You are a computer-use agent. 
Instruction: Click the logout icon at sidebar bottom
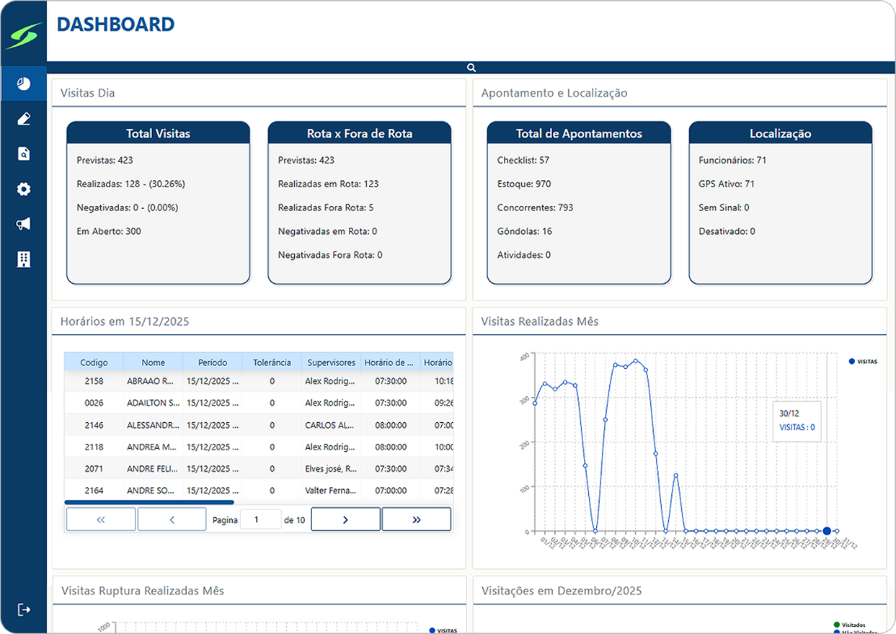click(x=24, y=610)
